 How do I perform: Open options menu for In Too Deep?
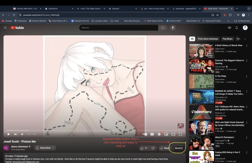247,77
